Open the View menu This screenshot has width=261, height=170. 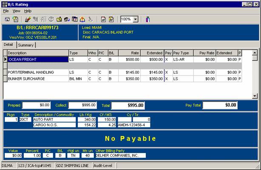point(16,11)
